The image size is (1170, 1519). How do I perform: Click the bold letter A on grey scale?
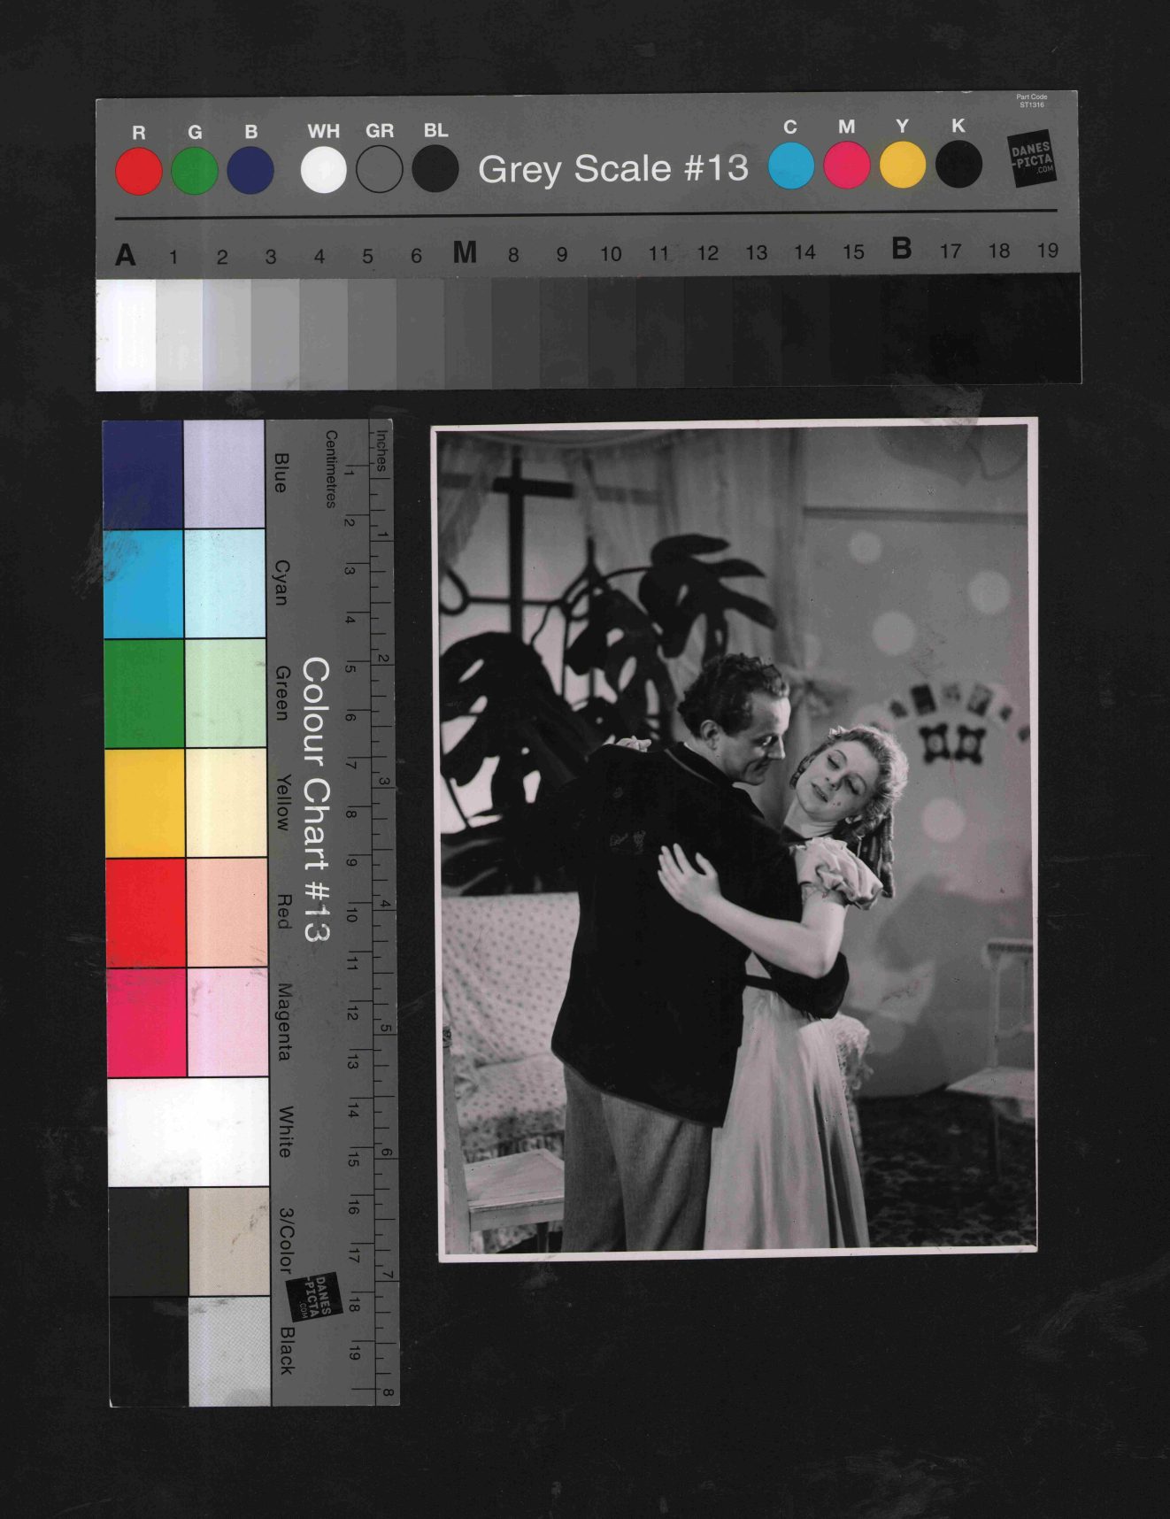[x=126, y=256]
